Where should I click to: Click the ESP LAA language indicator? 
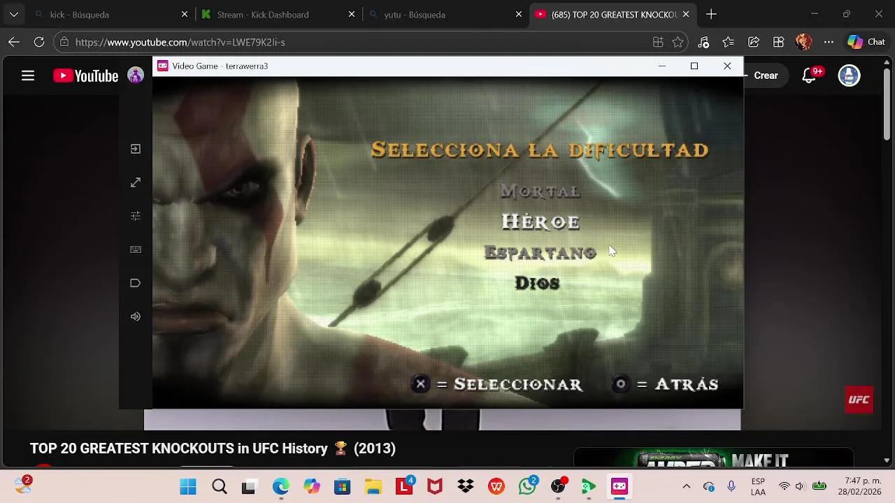pyautogui.click(x=758, y=486)
